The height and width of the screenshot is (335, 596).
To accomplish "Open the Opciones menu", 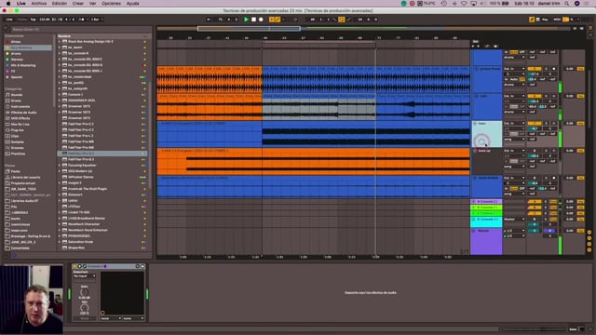I will tap(111, 4).
